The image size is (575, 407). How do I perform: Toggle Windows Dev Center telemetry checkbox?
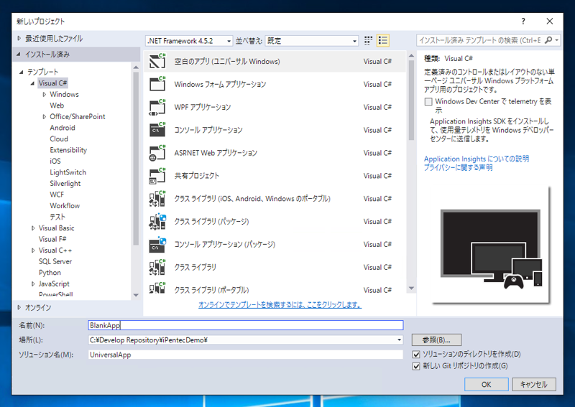pos(428,101)
